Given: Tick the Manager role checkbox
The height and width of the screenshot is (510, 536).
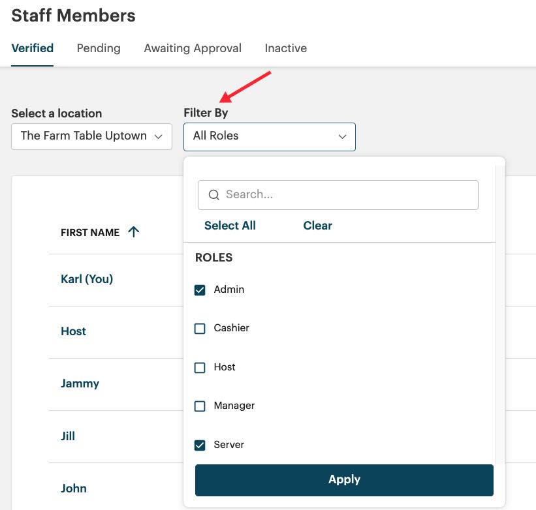Looking at the screenshot, I should tap(200, 406).
